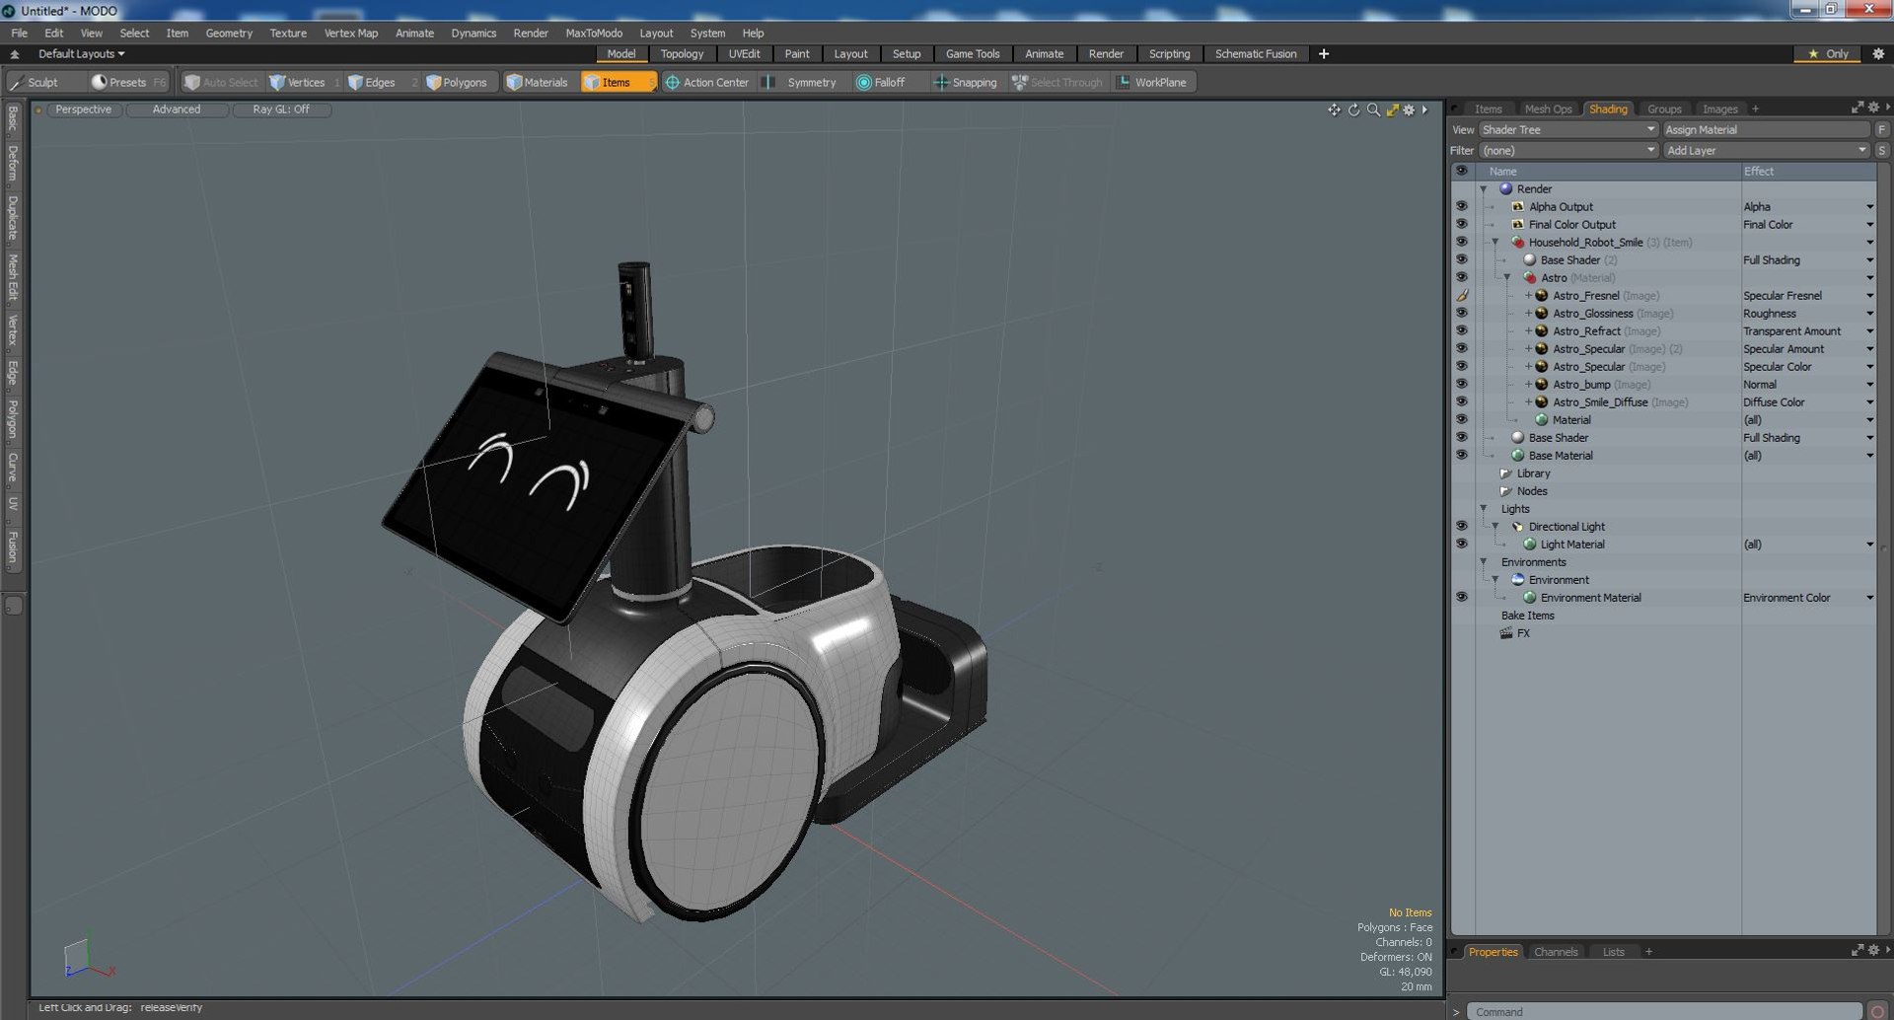Collapse the Astro material group
The width and height of the screenshot is (1894, 1020).
[1506, 277]
